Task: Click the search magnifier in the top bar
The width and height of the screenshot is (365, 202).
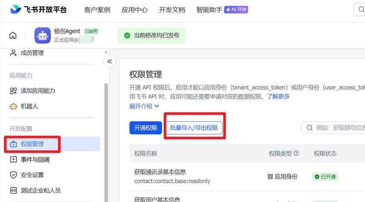Action: tap(361, 10)
